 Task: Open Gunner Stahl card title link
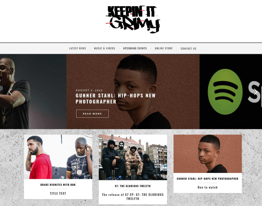tap(208, 179)
